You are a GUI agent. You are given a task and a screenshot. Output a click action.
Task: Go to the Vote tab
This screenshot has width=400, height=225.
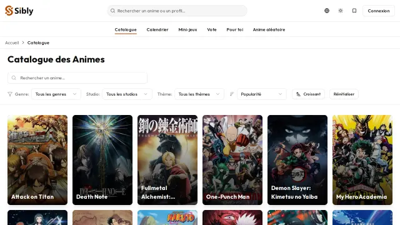(x=212, y=29)
